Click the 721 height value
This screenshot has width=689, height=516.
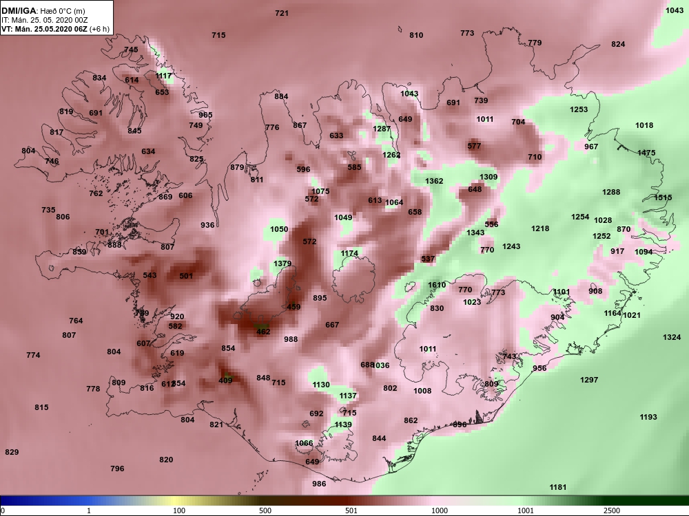click(x=282, y=13)
